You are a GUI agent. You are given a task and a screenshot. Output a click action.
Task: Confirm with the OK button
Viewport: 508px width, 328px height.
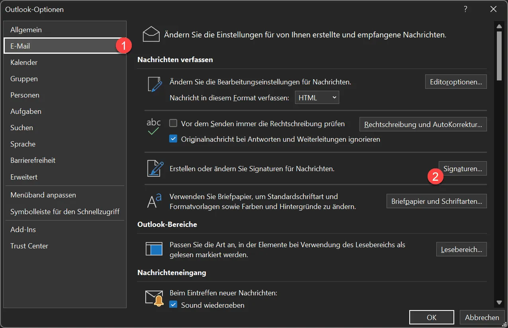432,317
